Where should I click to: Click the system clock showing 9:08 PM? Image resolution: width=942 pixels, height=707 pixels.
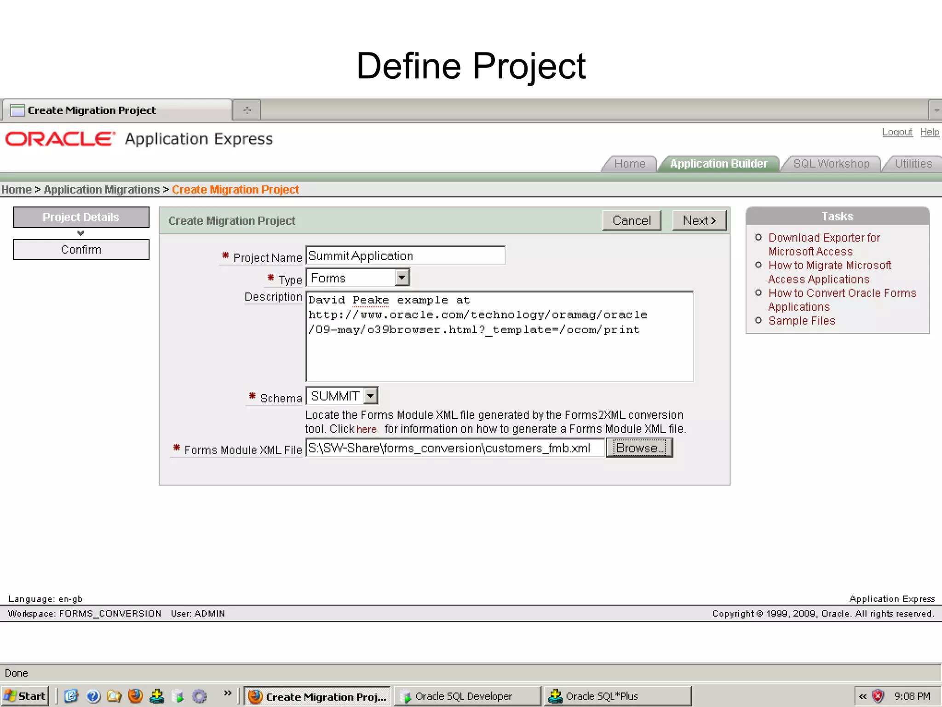[x=912, y=696]
